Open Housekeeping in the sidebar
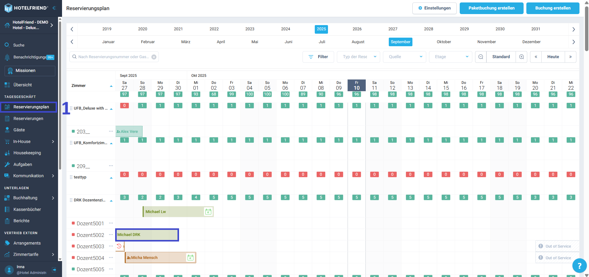This screenshot has width=589, height=277. [x=27, y=153]
